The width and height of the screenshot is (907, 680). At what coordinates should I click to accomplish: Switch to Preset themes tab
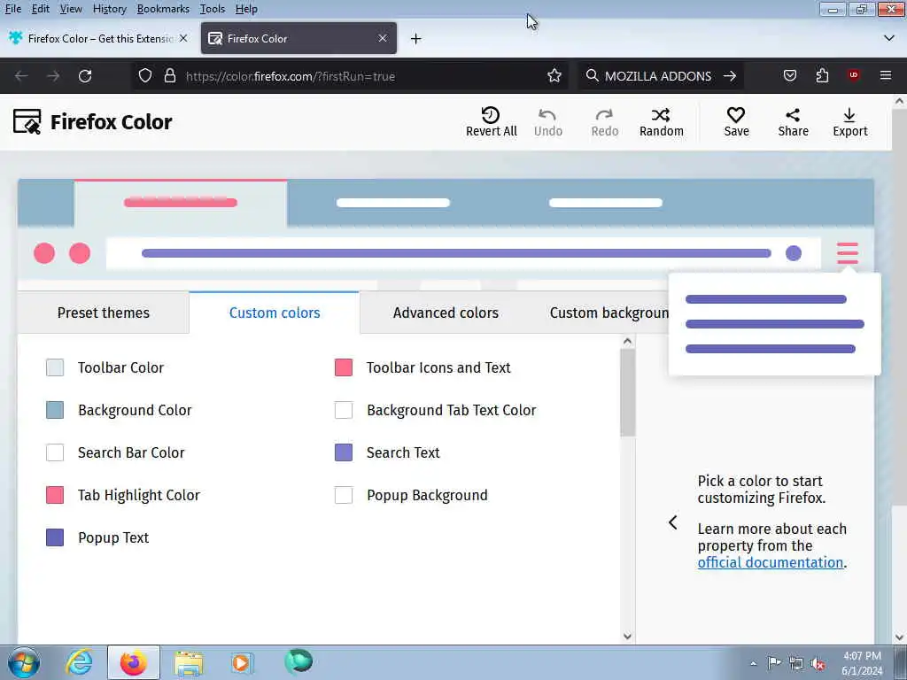(104, 313)
